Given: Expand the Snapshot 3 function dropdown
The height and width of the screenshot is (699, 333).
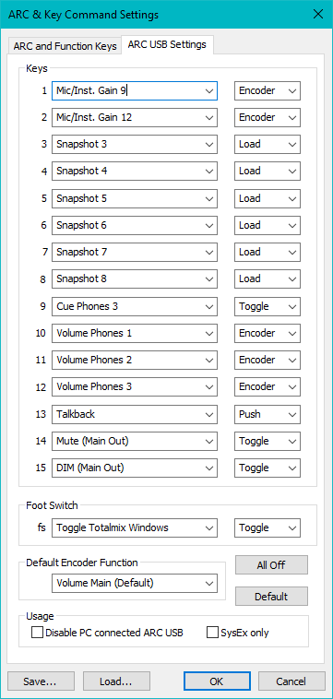Looking at the screenshot, I should 134,144.
